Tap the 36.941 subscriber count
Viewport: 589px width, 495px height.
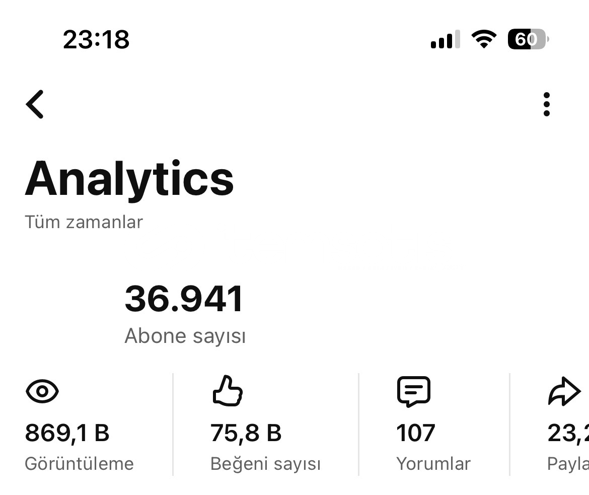tap(184, 299)
